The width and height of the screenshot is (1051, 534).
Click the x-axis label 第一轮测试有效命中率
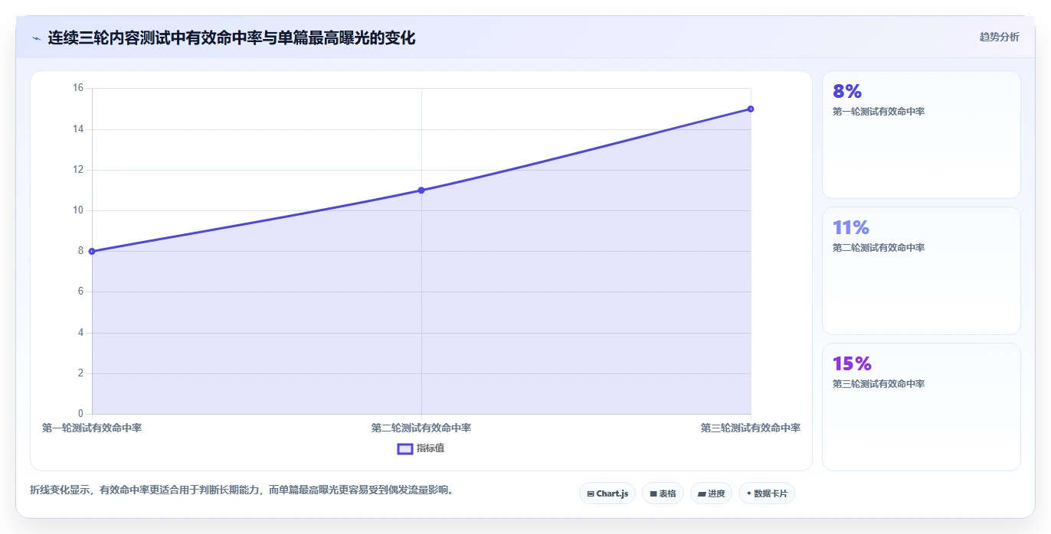[x=92, y=428]
